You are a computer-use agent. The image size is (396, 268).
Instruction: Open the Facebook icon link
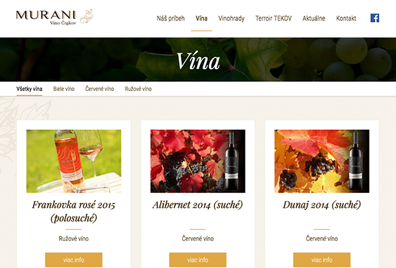375,18
